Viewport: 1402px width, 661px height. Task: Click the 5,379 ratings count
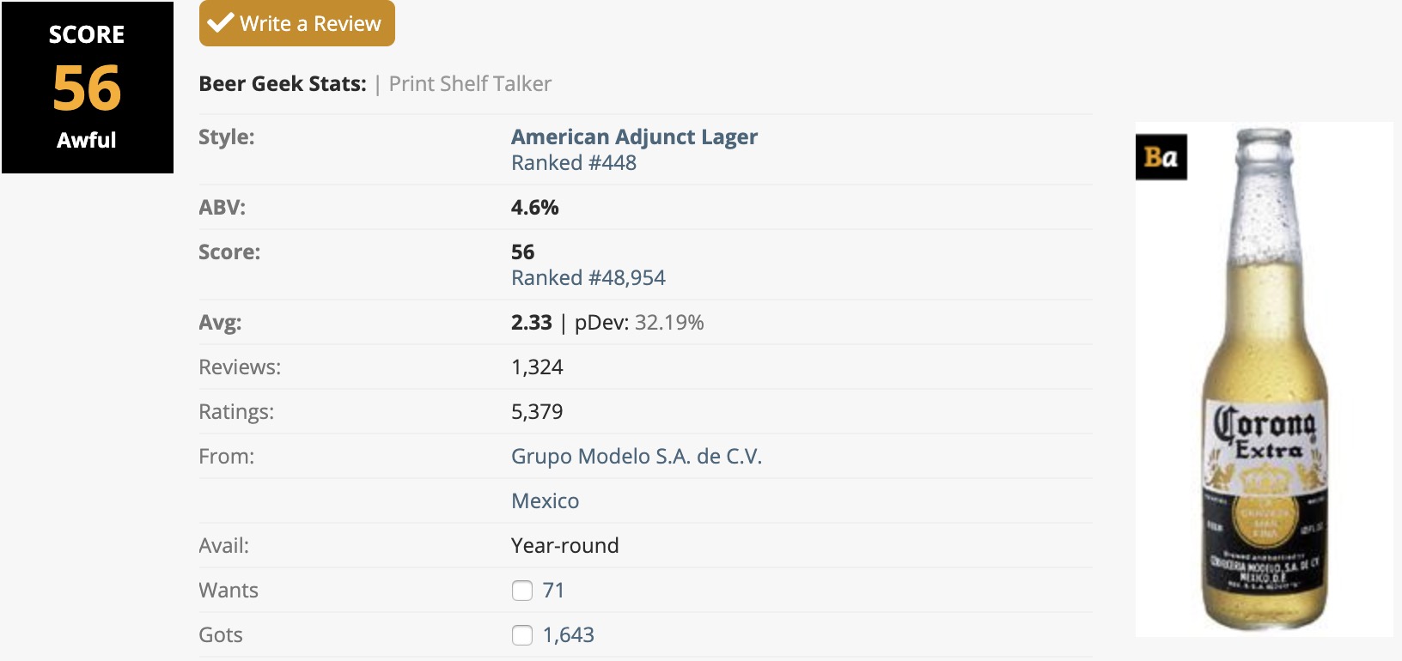click(537, 412)
